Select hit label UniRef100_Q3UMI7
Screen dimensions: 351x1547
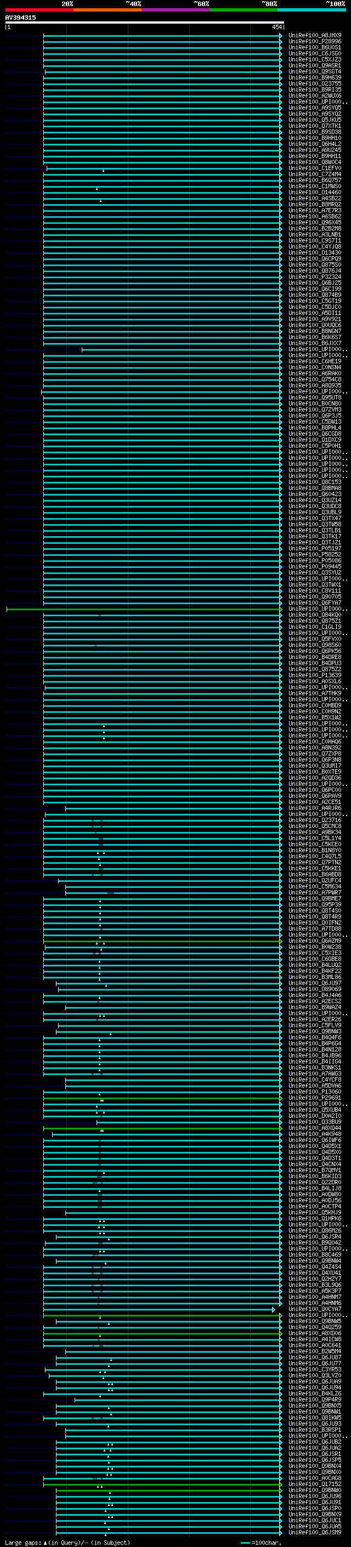(x=315, y=766)
